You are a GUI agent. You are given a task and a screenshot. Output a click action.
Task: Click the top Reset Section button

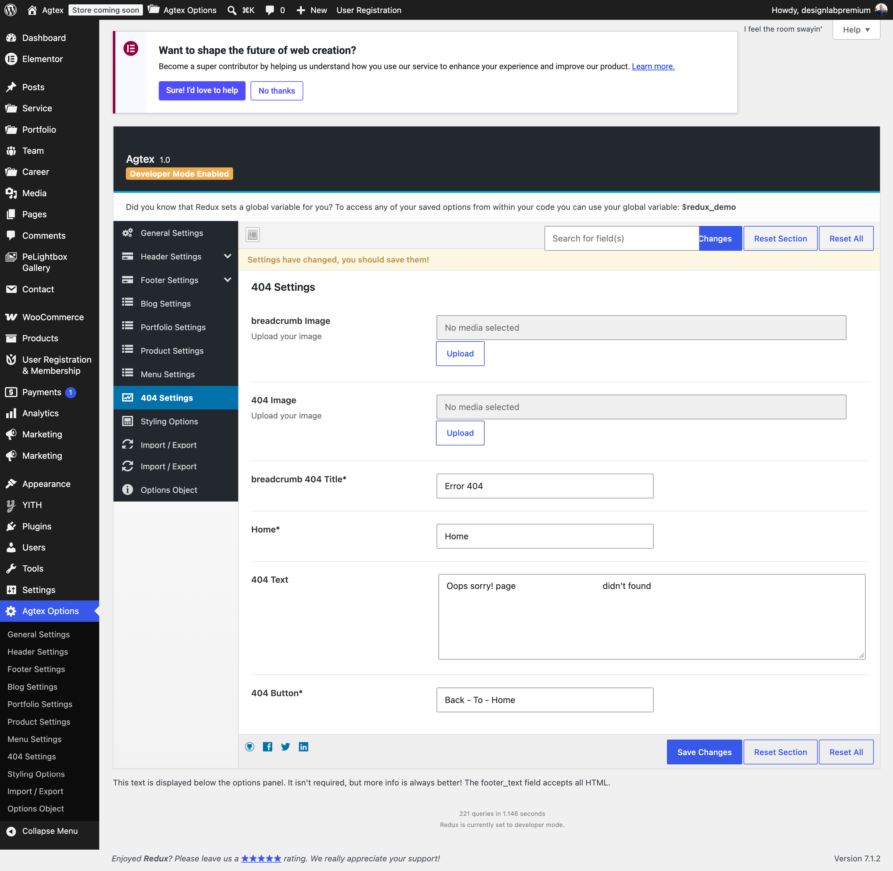click(780, 238)
